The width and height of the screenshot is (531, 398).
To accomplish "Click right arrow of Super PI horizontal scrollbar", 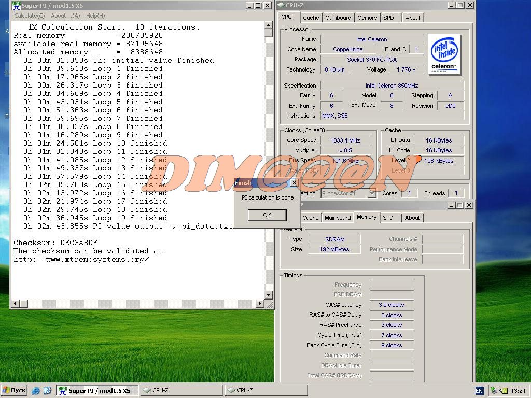I will click(260, 303).
